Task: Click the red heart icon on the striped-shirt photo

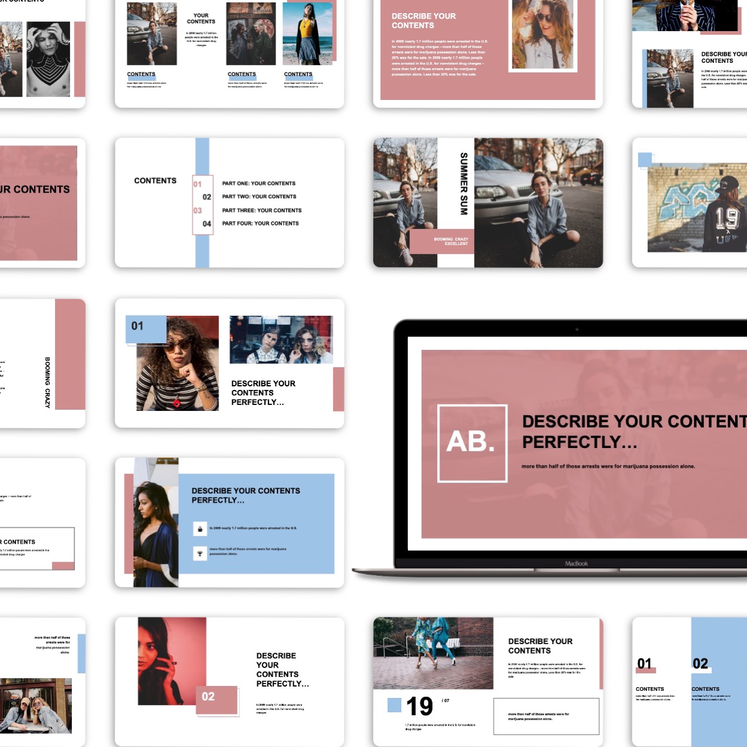Action: (x=176, y=403)
